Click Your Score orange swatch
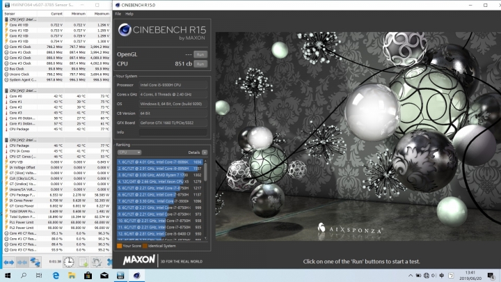501x282 pixels. (120, 246)
